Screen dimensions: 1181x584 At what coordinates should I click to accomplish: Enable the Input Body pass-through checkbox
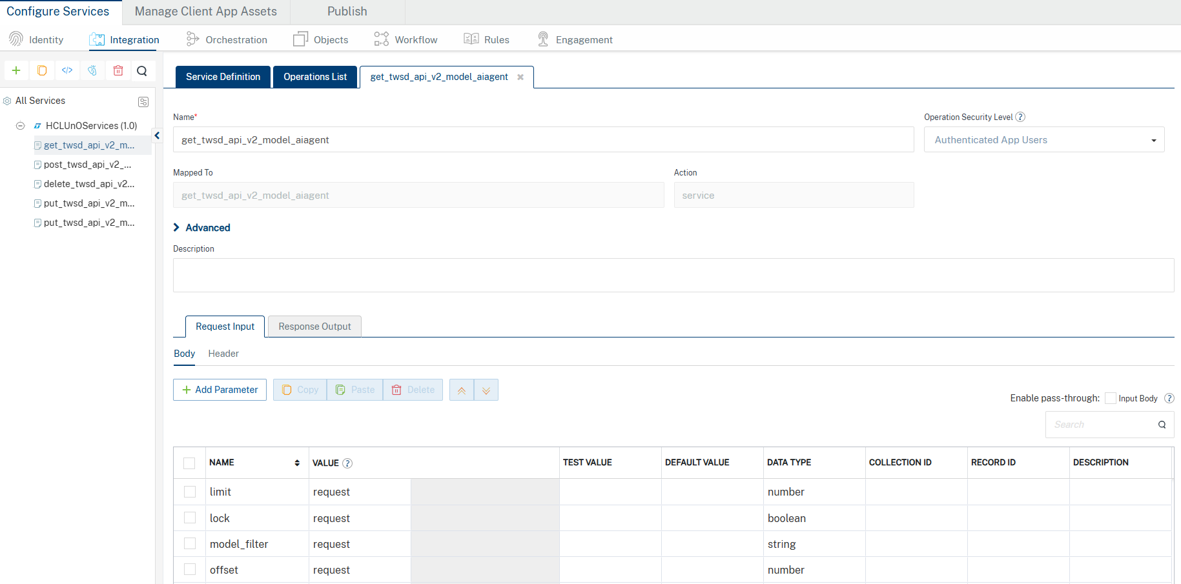[1110, 398]
